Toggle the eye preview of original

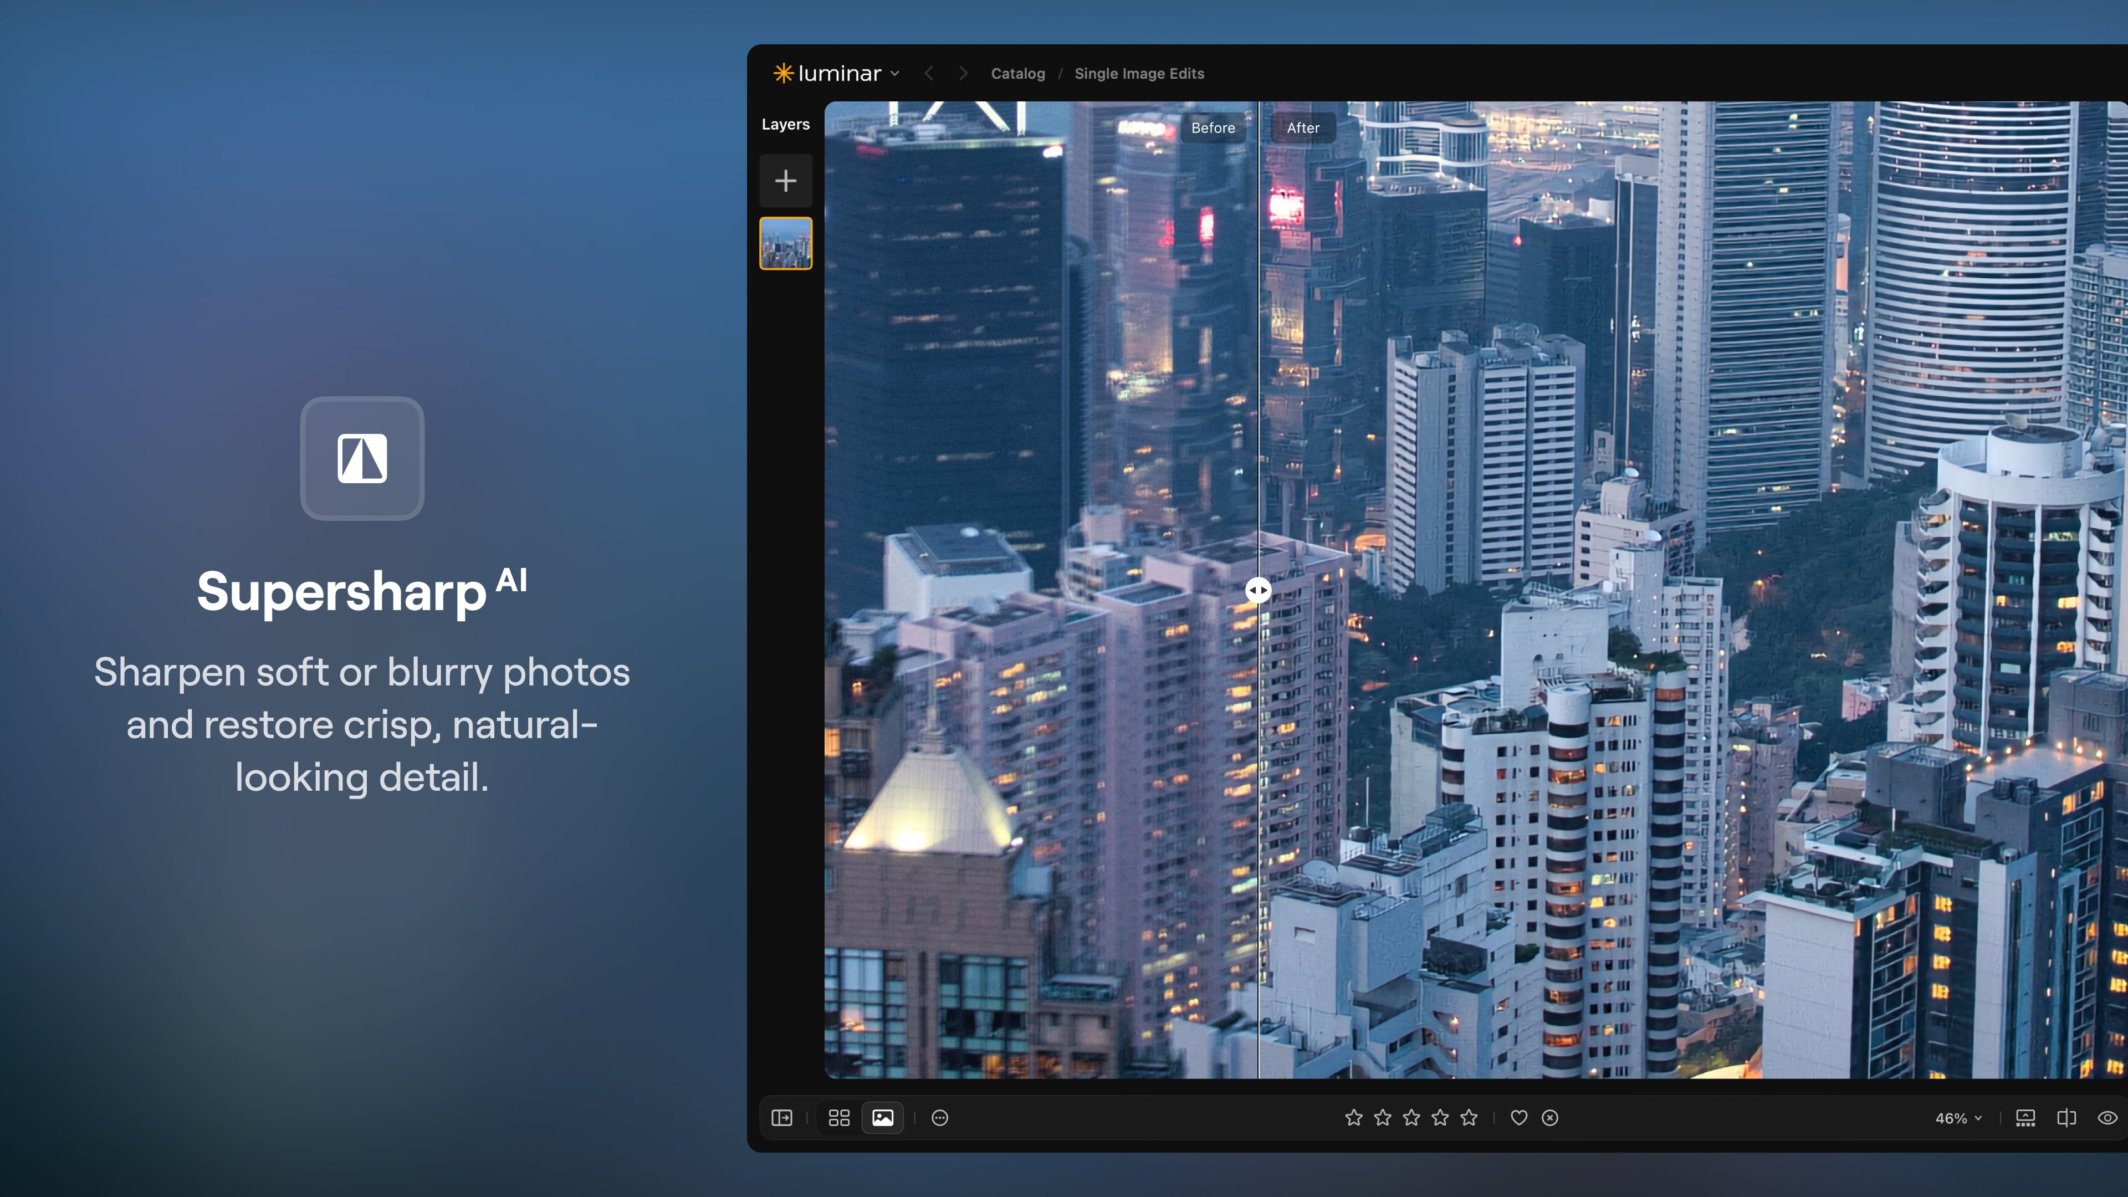click(x=2108, y=1118)
